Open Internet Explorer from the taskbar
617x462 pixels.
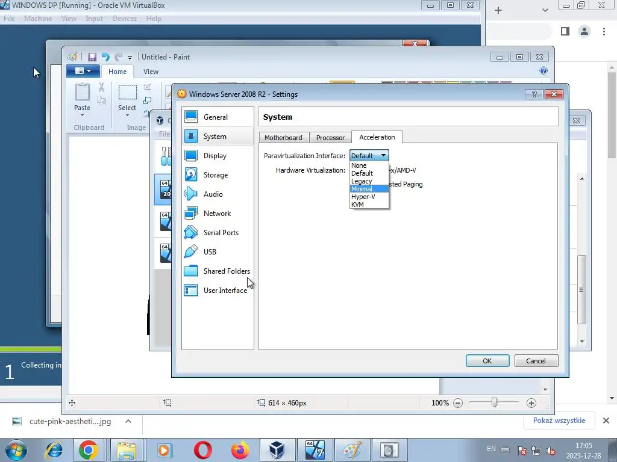point(54,450)
